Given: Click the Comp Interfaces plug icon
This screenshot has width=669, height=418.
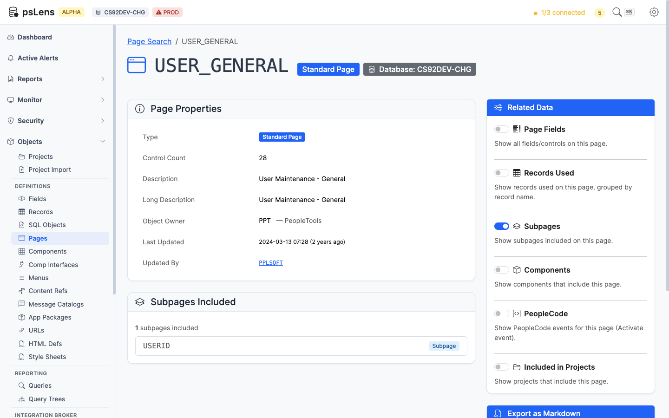Looking at the screenshot, I should pyautogui.click(x=22, y=265).
